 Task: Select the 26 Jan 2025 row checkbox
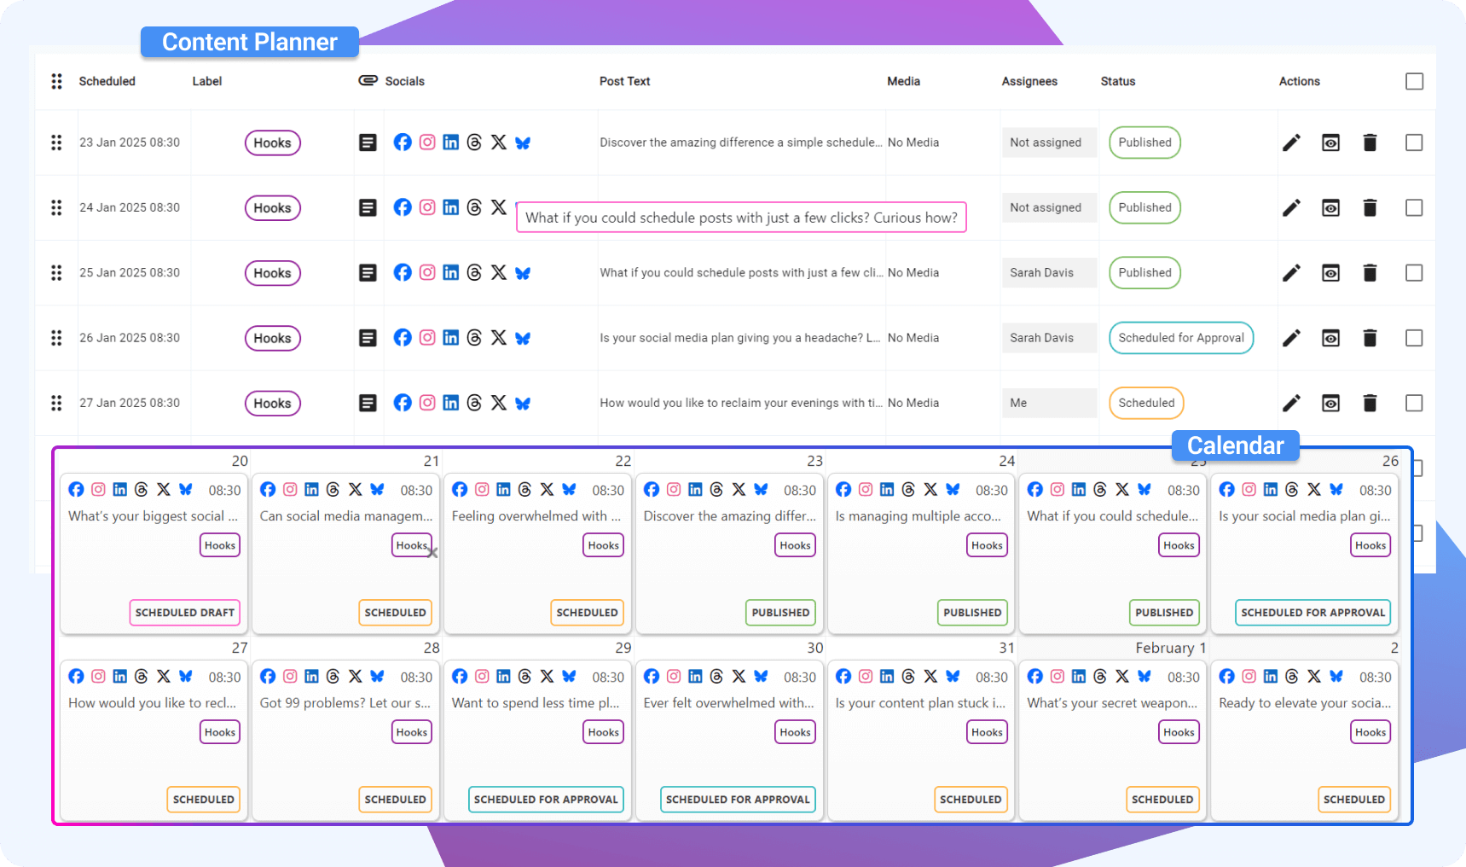1414,338
